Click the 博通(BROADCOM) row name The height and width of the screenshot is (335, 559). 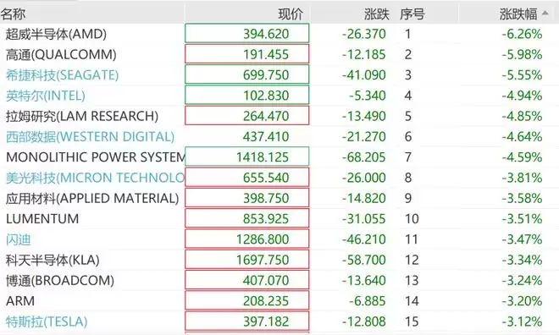60,281
